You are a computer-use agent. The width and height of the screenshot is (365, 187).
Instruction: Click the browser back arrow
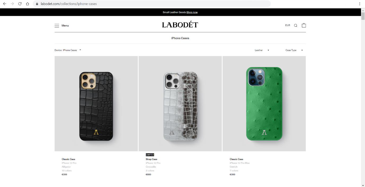click(5, 4)
